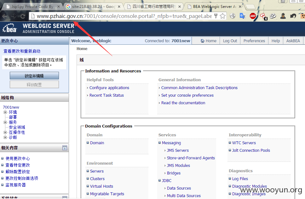
Task: Open Configure applications link
Action: 109,88
